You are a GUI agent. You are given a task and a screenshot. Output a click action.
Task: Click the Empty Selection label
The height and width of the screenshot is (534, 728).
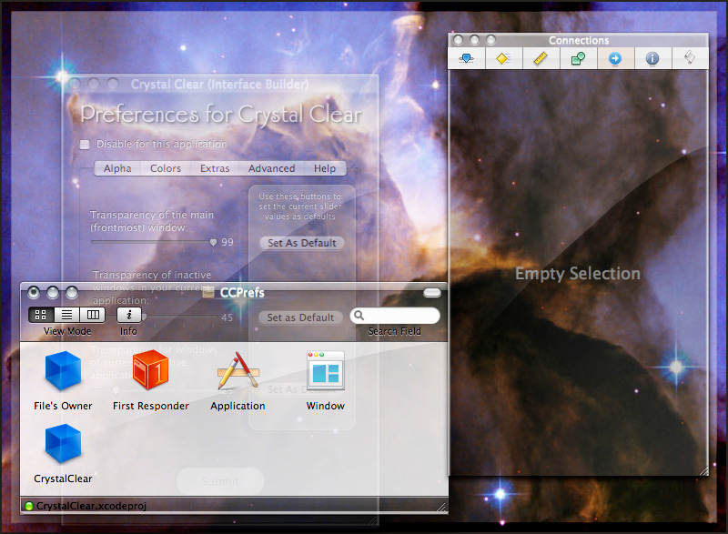(x=578, y=274)
